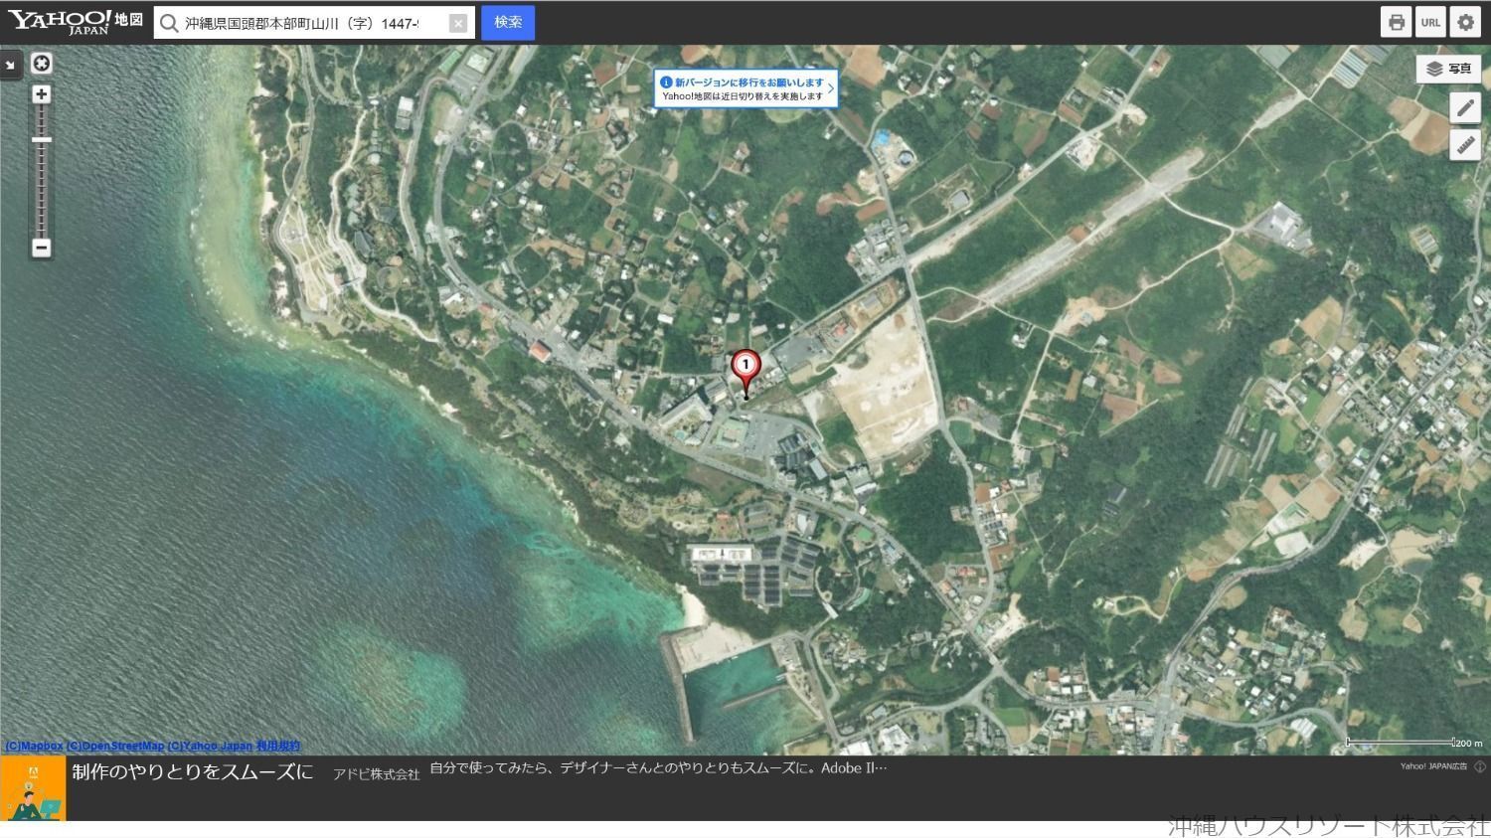Viewport: 1491px width, 838px height.
Task: Click the blue 検索 search button
Action: tap(508, 22)
